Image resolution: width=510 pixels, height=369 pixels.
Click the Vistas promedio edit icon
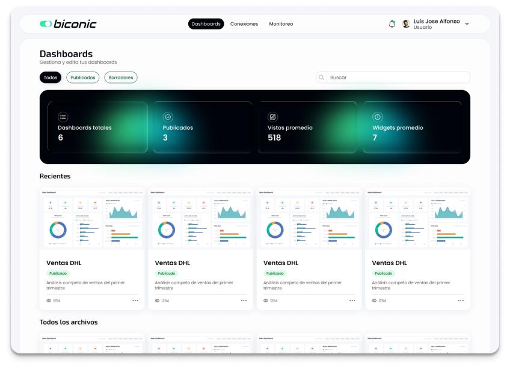pos(273,117)
